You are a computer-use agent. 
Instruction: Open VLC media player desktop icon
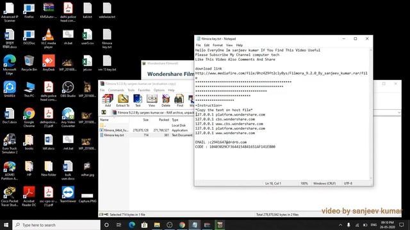point(49,38)
